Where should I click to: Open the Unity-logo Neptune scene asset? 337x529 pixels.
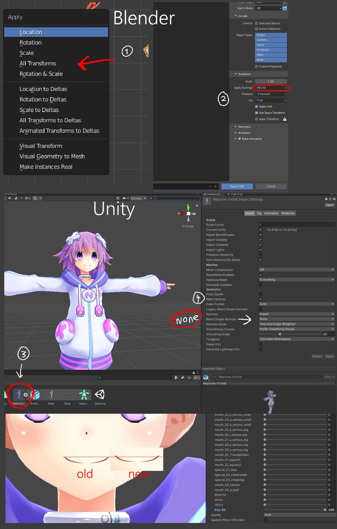(100, 395)
